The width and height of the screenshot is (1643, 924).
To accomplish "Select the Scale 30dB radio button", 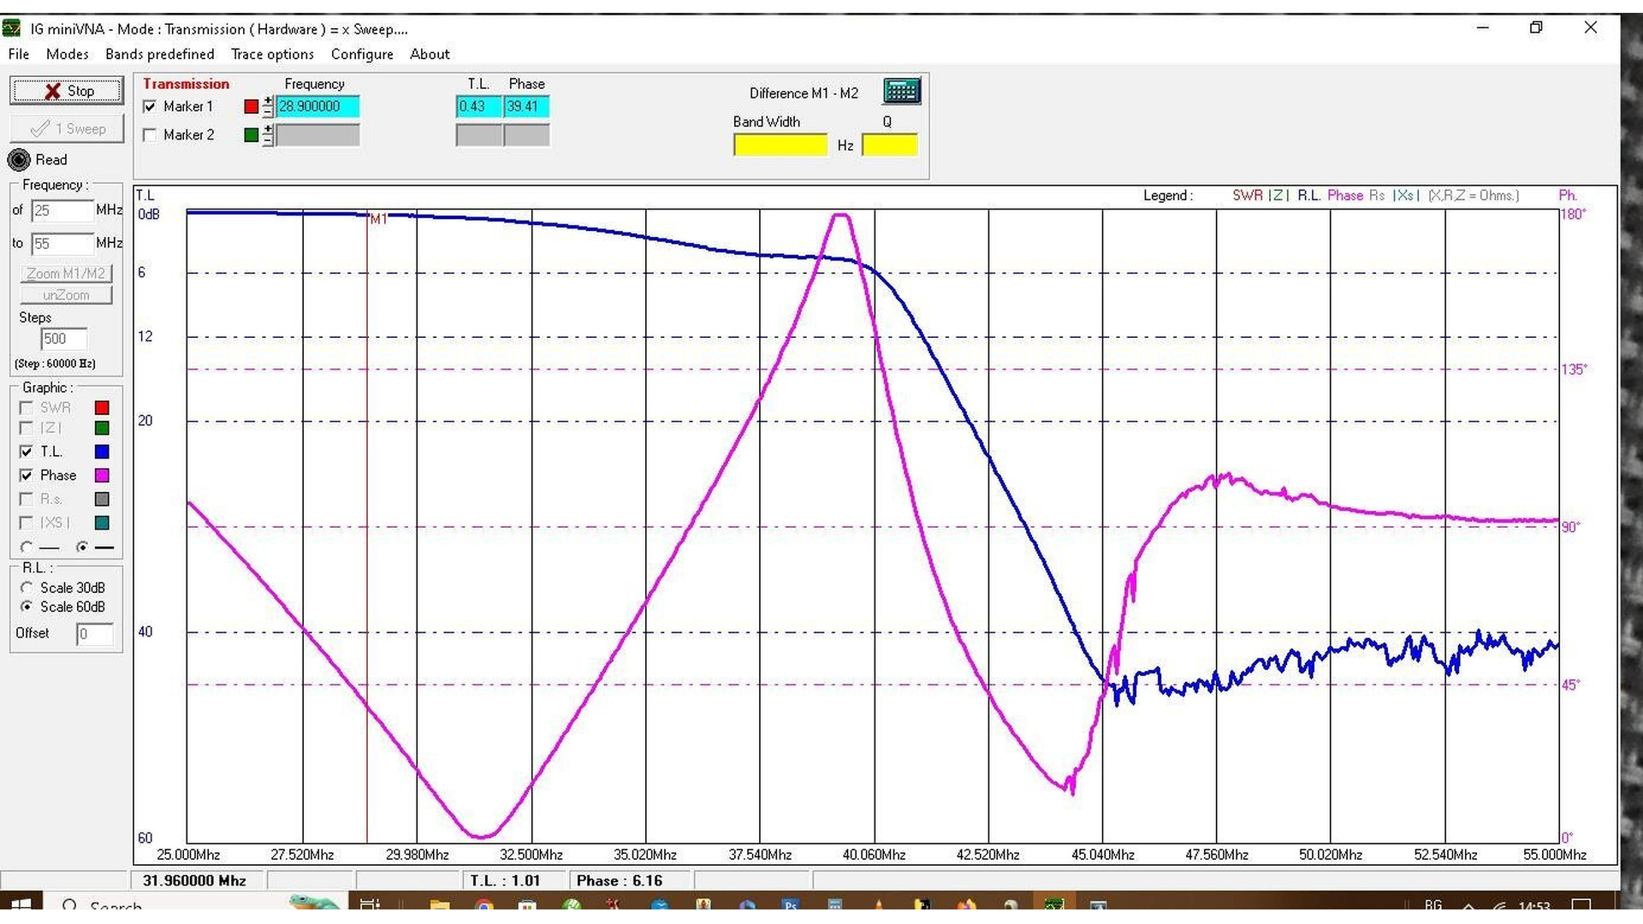I will 27,588.
